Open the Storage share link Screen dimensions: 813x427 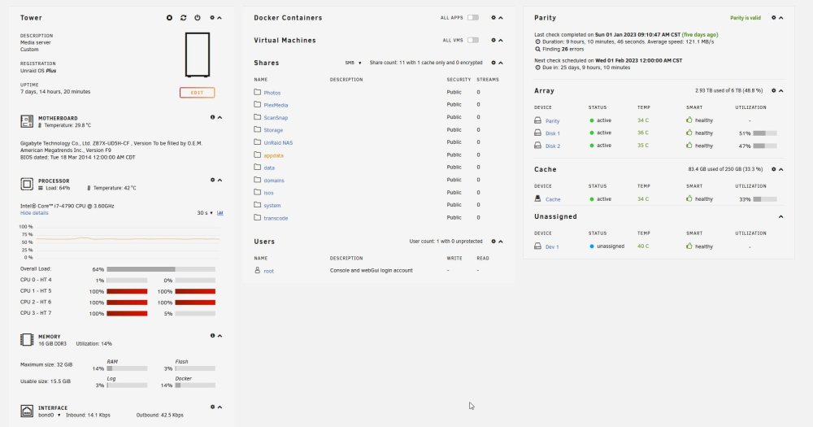click(x=273, y=130)
